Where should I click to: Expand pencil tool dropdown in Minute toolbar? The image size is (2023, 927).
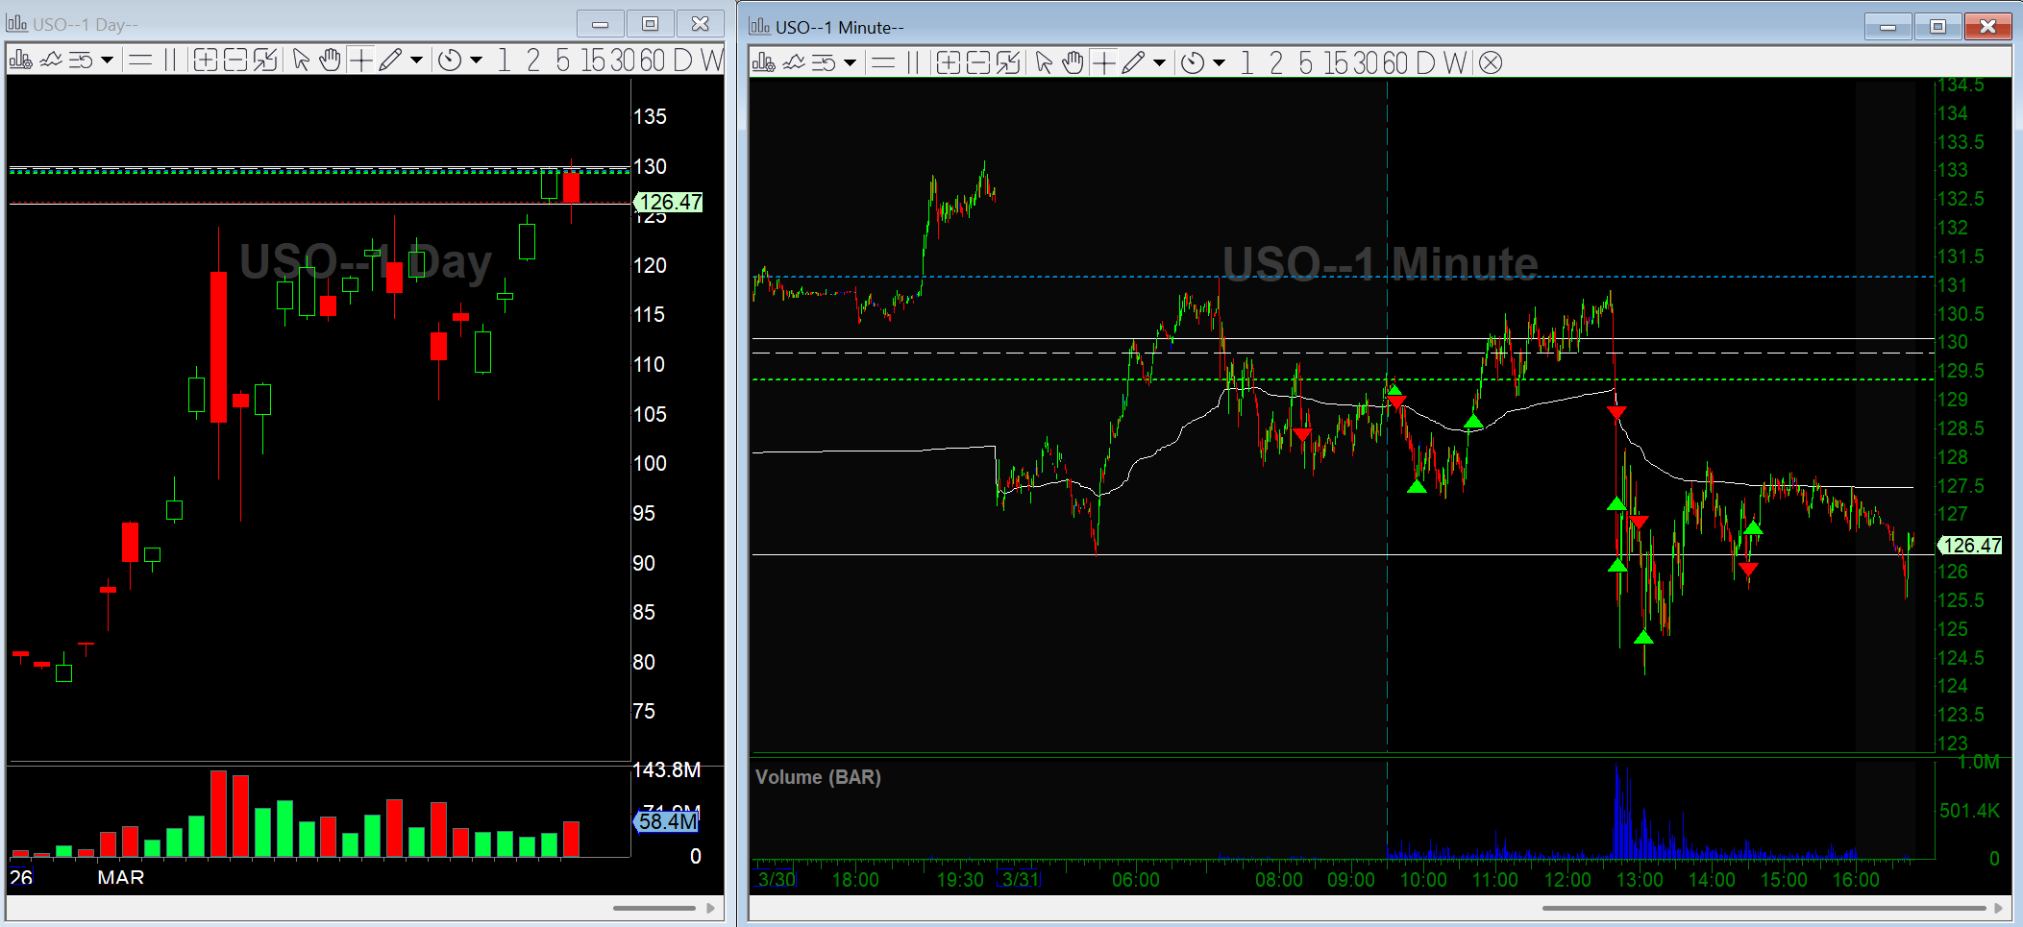click(x=1159, y=62)
